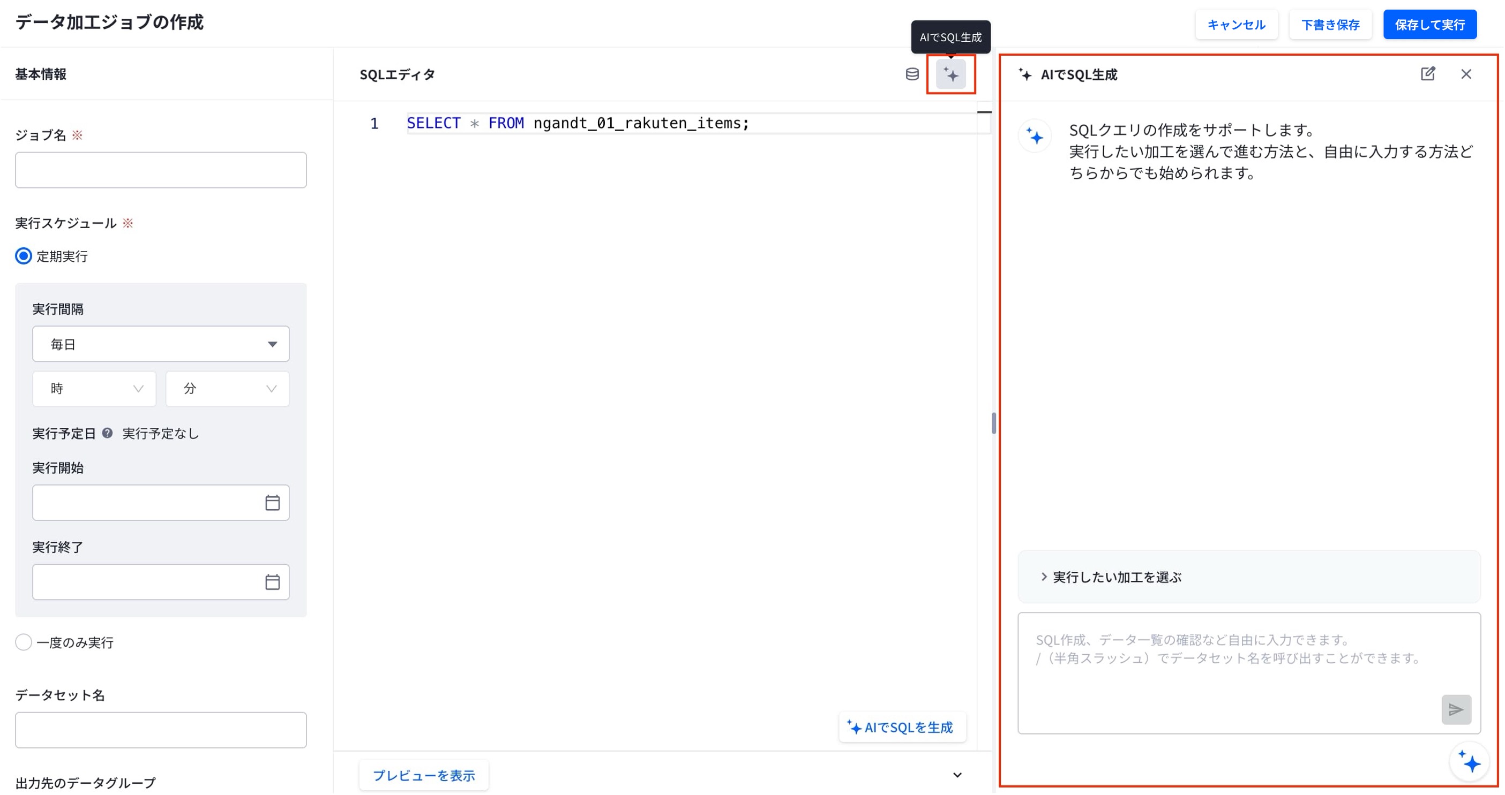Click the ジョブ名 input field

(x=161, y=170)
